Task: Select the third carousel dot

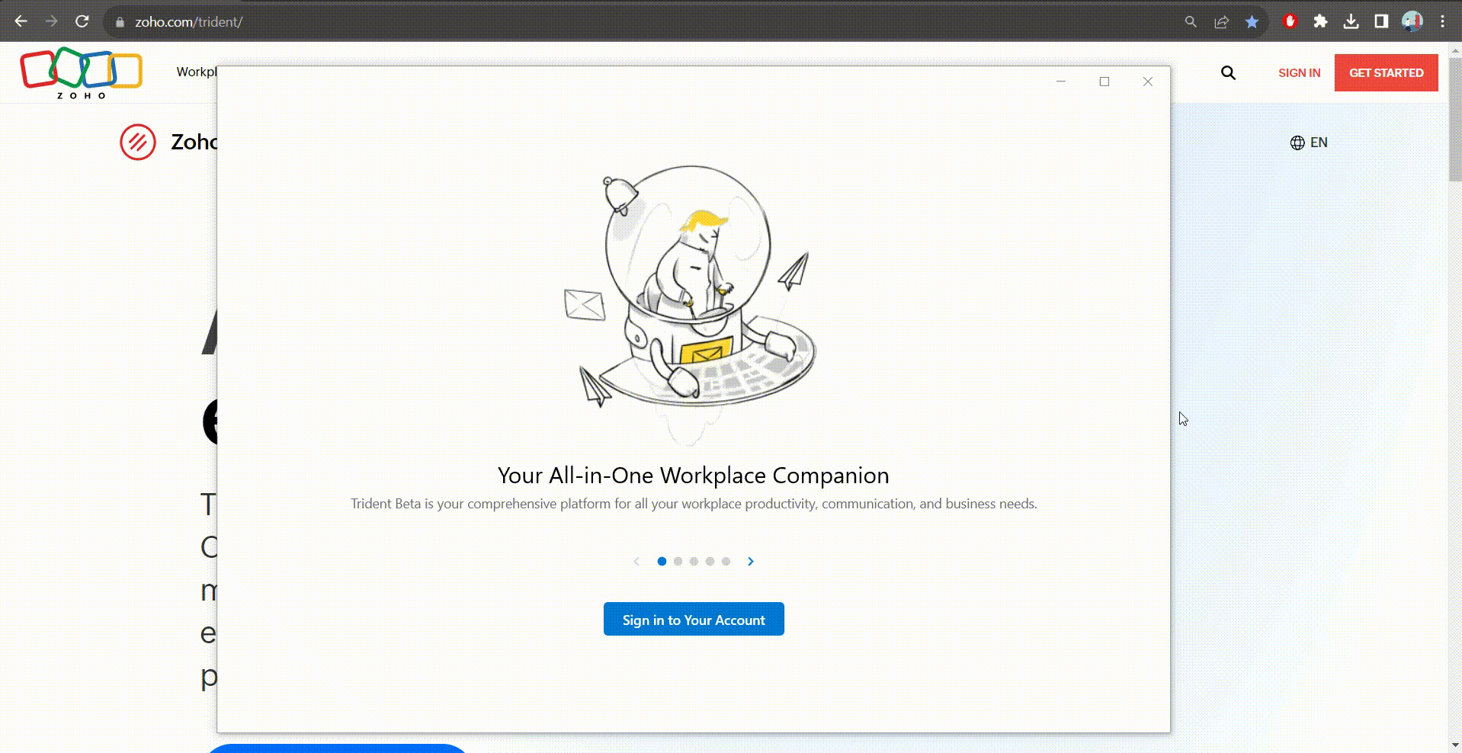Action: coord(694,562)
